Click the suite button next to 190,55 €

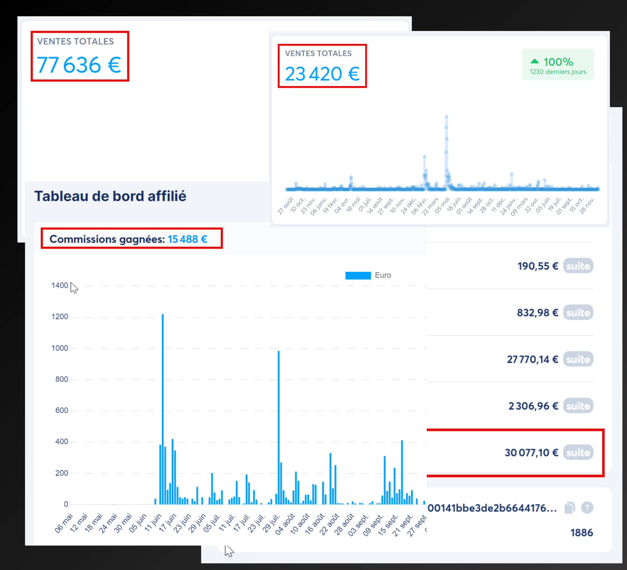(x=578, y=266)
